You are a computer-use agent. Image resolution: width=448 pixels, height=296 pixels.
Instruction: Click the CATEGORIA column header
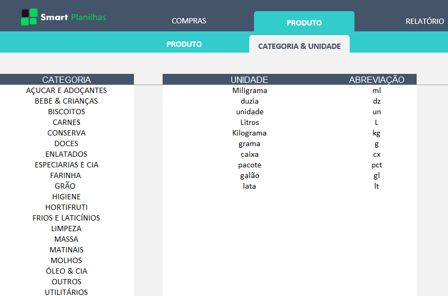(66, 80)
